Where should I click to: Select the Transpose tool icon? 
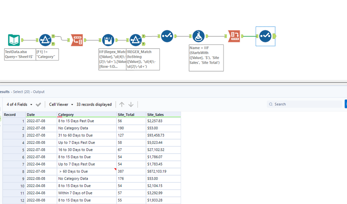[77, 40]
